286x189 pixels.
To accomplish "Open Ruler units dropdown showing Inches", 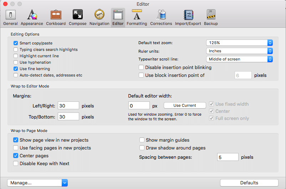I will pos(240,51).
